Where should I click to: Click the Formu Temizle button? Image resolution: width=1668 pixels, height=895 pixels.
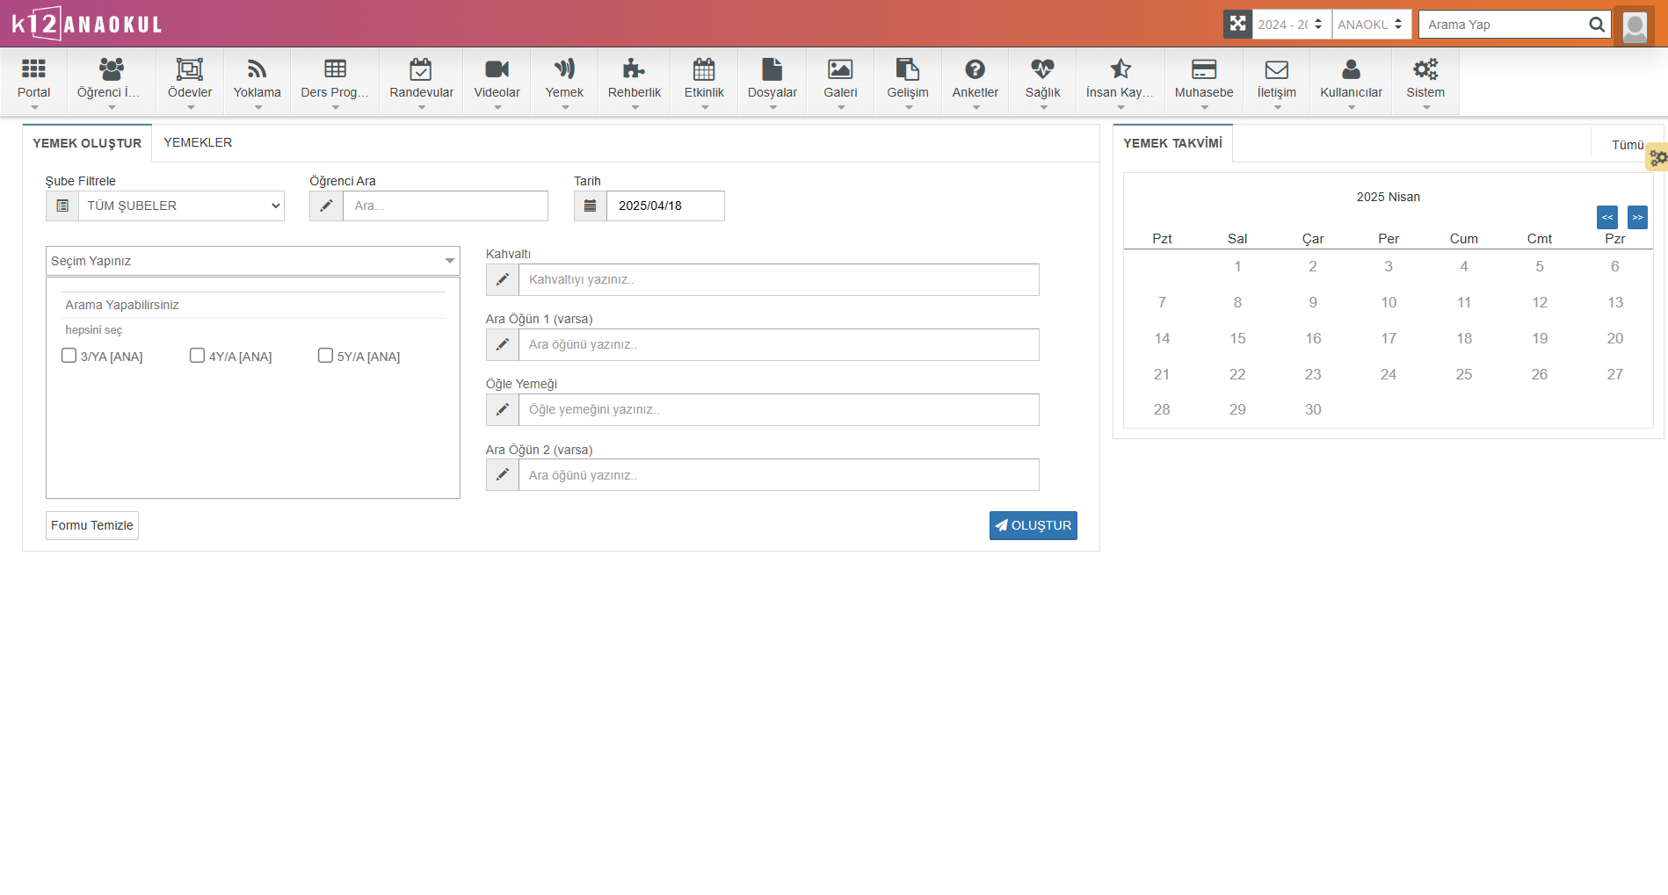(x=92, y=525)
